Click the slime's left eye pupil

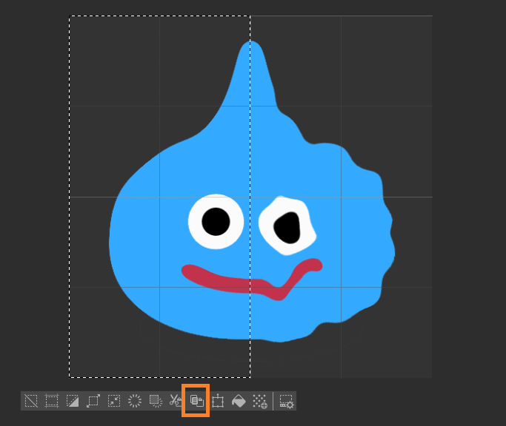[216, 222]
